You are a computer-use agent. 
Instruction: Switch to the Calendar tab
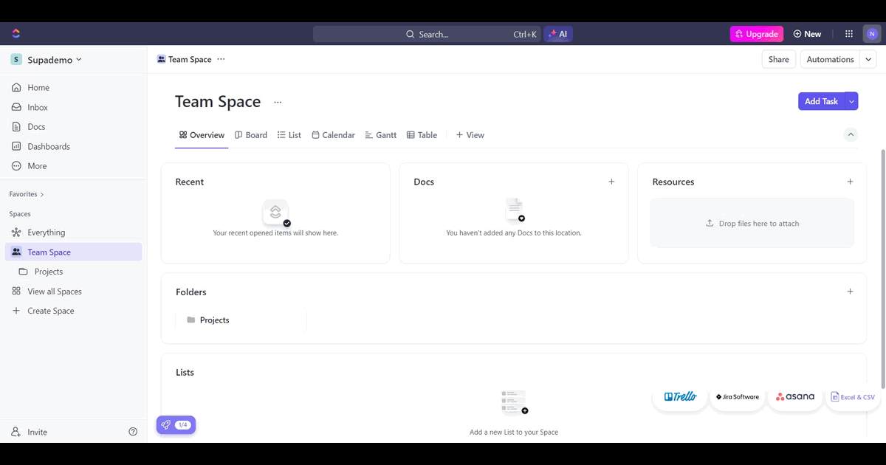(333, 135)
